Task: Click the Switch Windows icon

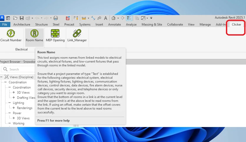Action: point(143,18)
